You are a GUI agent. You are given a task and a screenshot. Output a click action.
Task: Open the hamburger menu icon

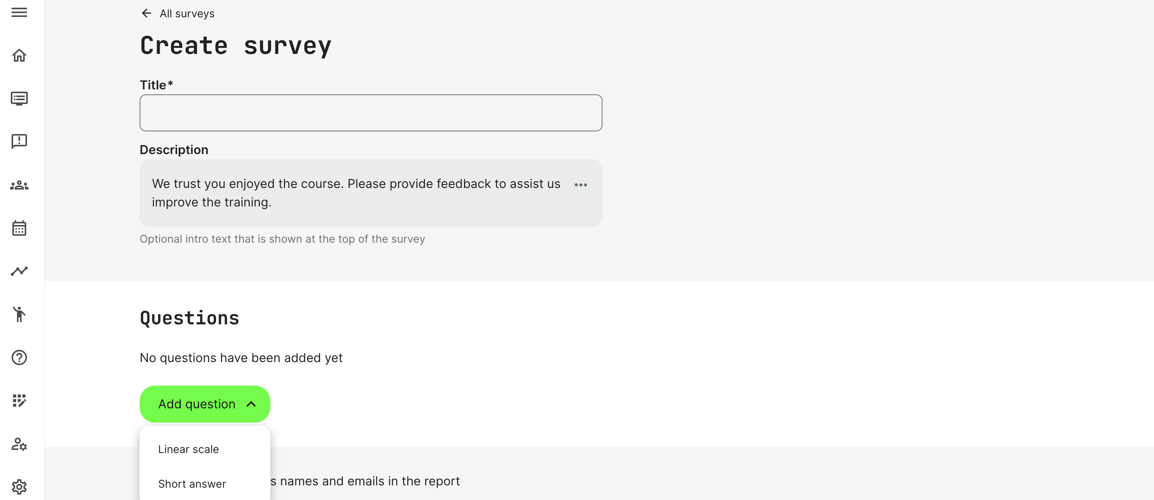coord(19,13)
